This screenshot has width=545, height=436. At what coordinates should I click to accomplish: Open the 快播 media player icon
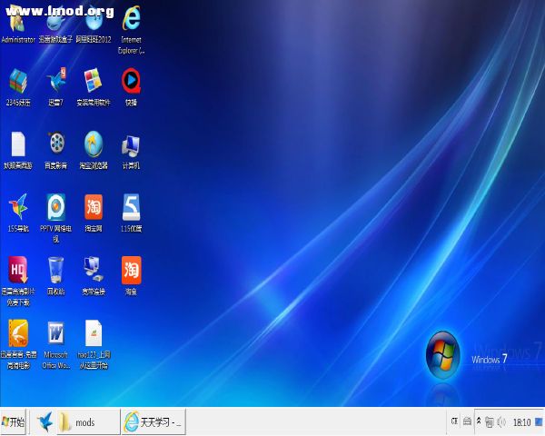coord(132,82)
